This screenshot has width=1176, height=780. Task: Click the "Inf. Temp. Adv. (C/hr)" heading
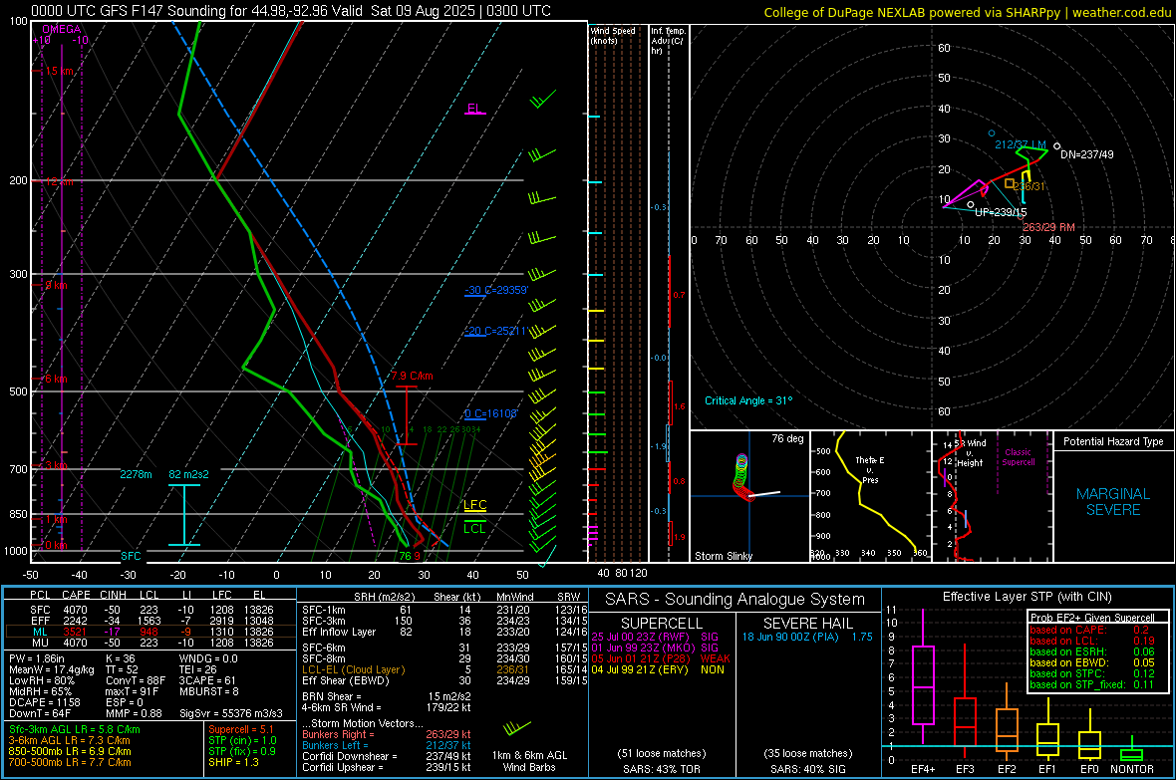point(668,41)
